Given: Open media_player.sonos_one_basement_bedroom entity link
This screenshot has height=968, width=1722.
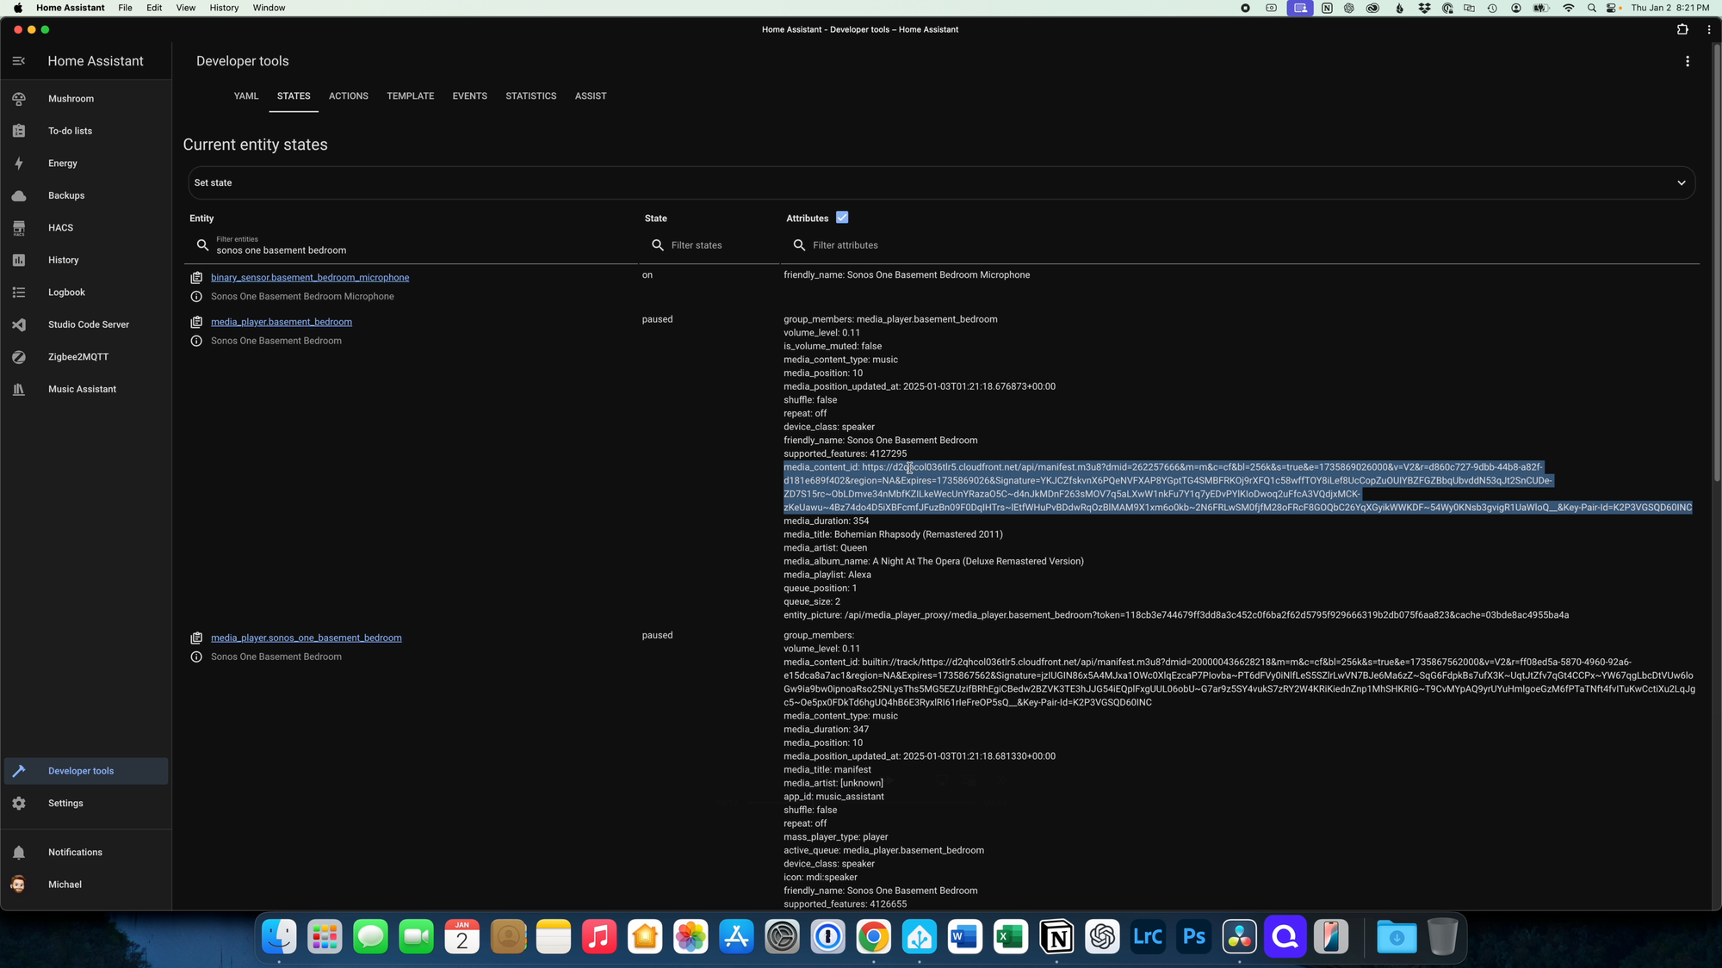Looking at the screenshot, I should 307,638.
